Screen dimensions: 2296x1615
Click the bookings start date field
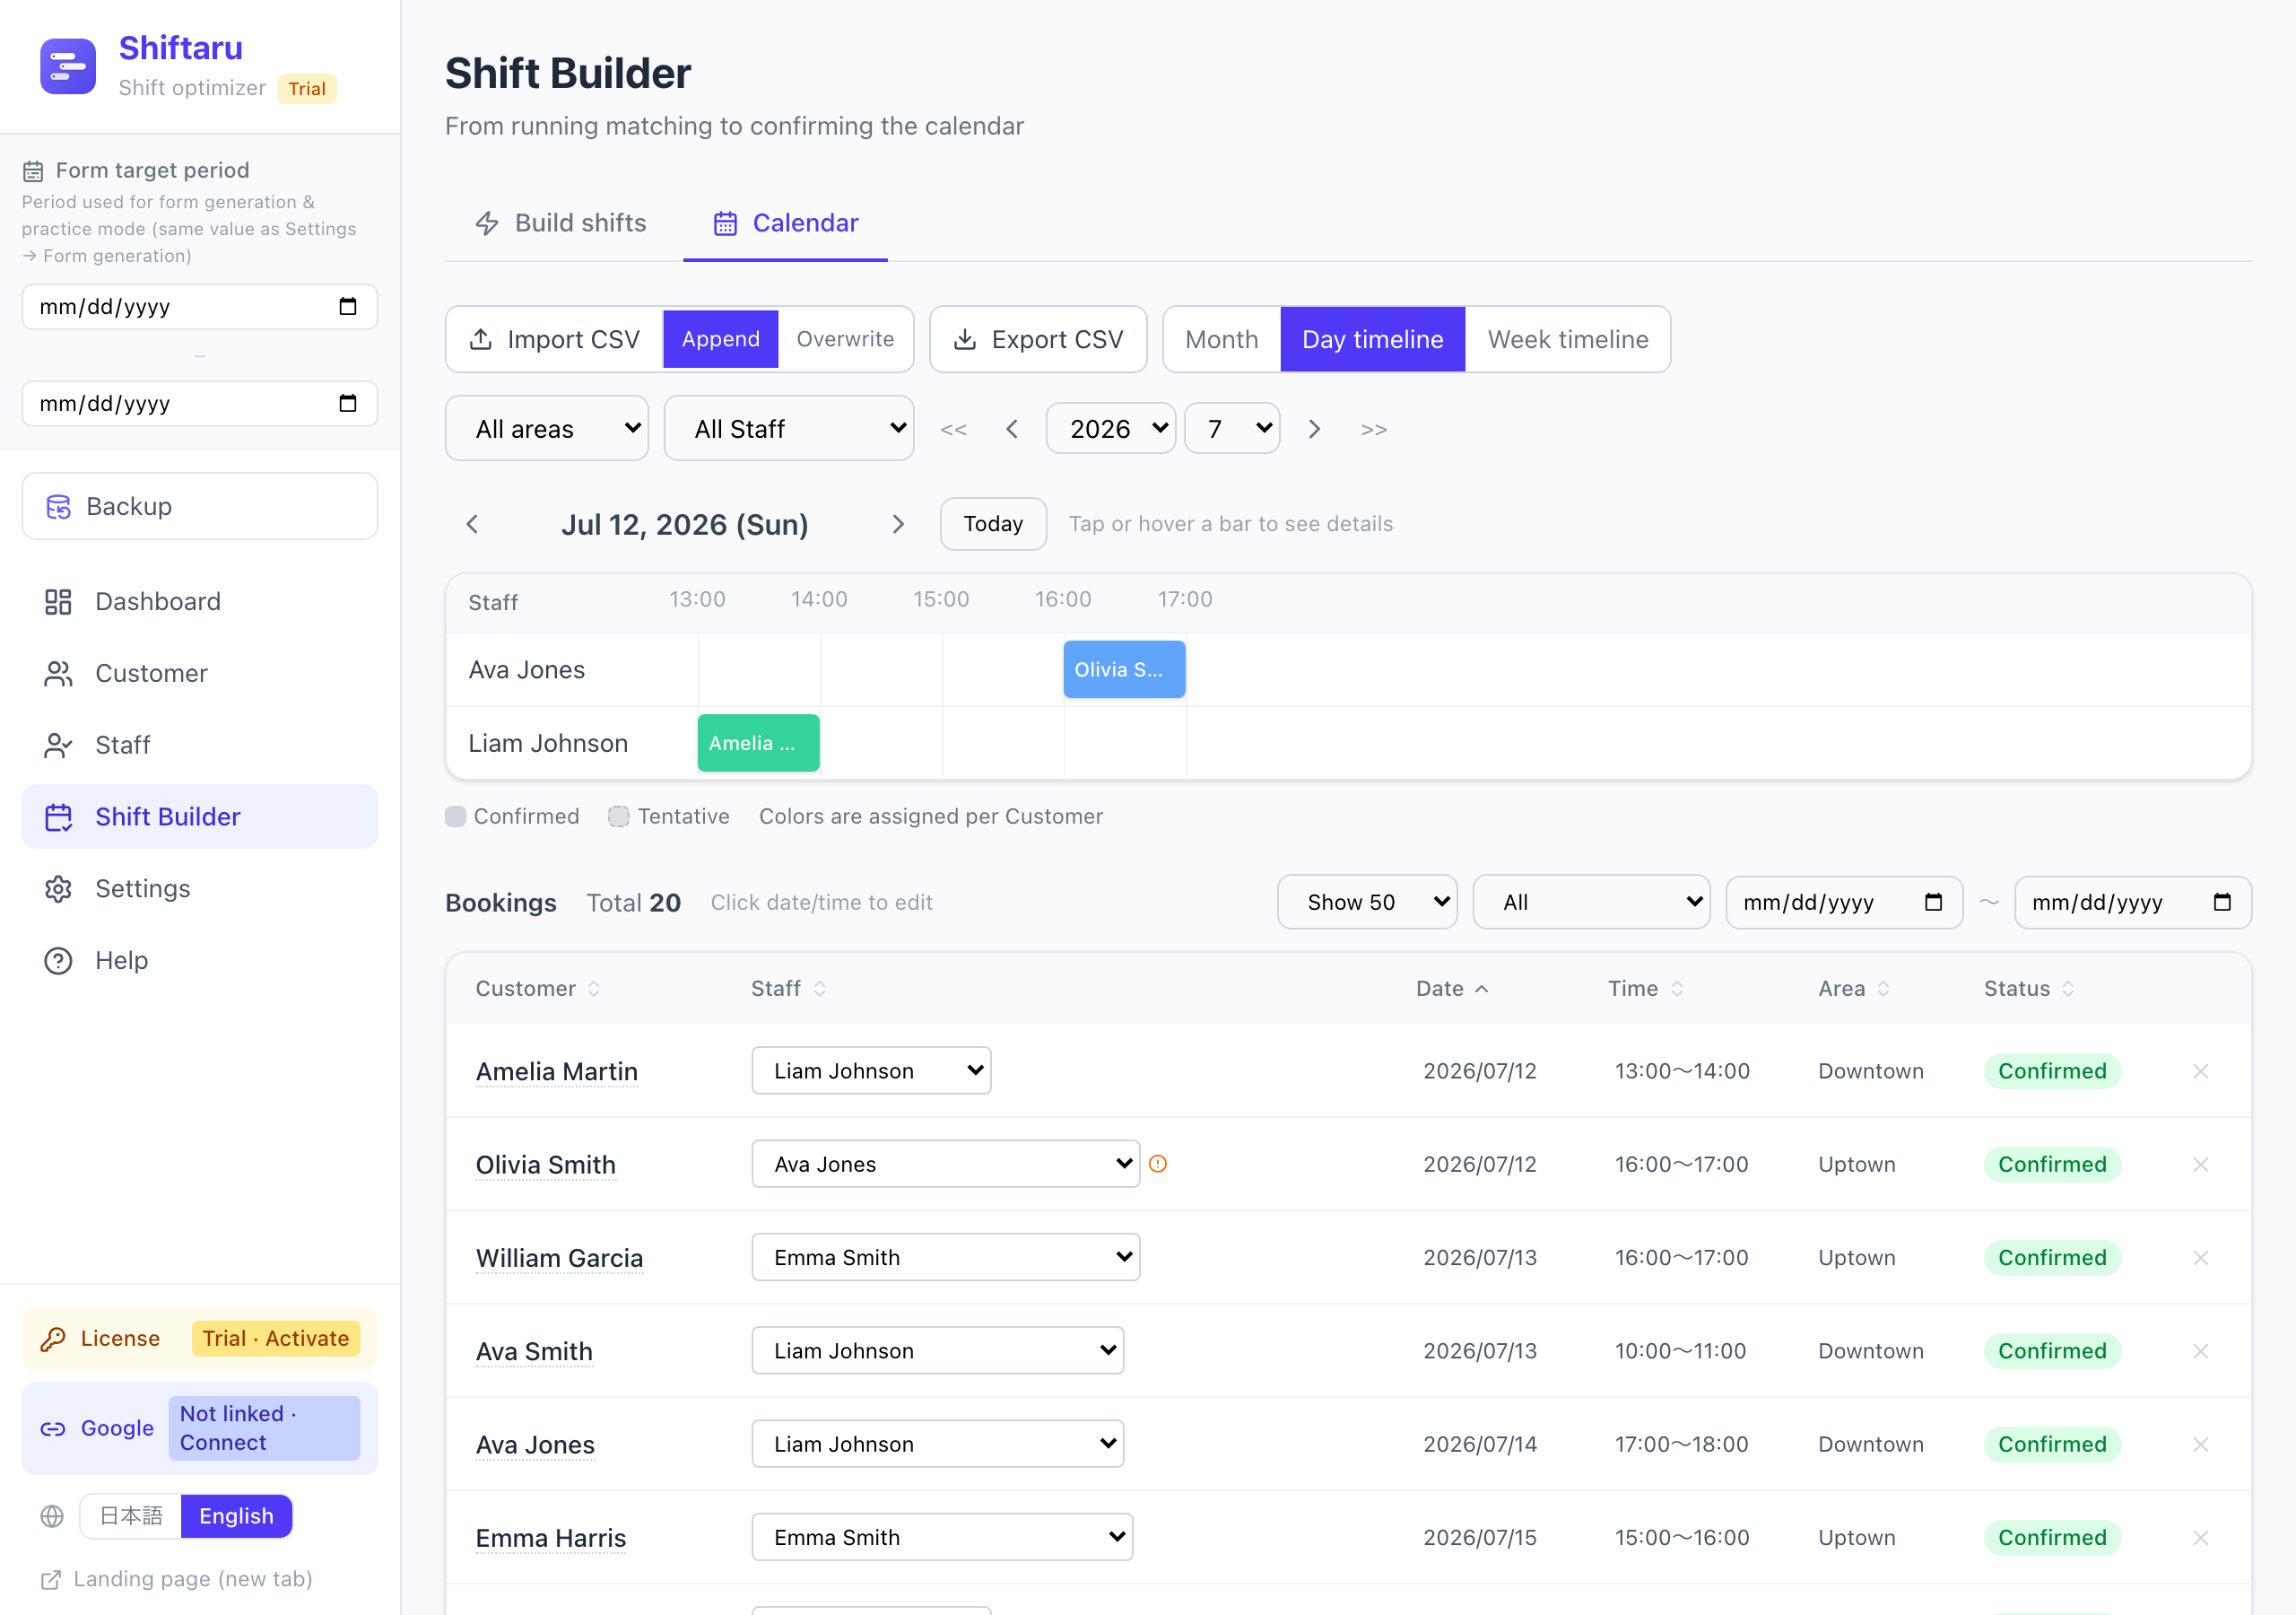(x=1844, y=903)
